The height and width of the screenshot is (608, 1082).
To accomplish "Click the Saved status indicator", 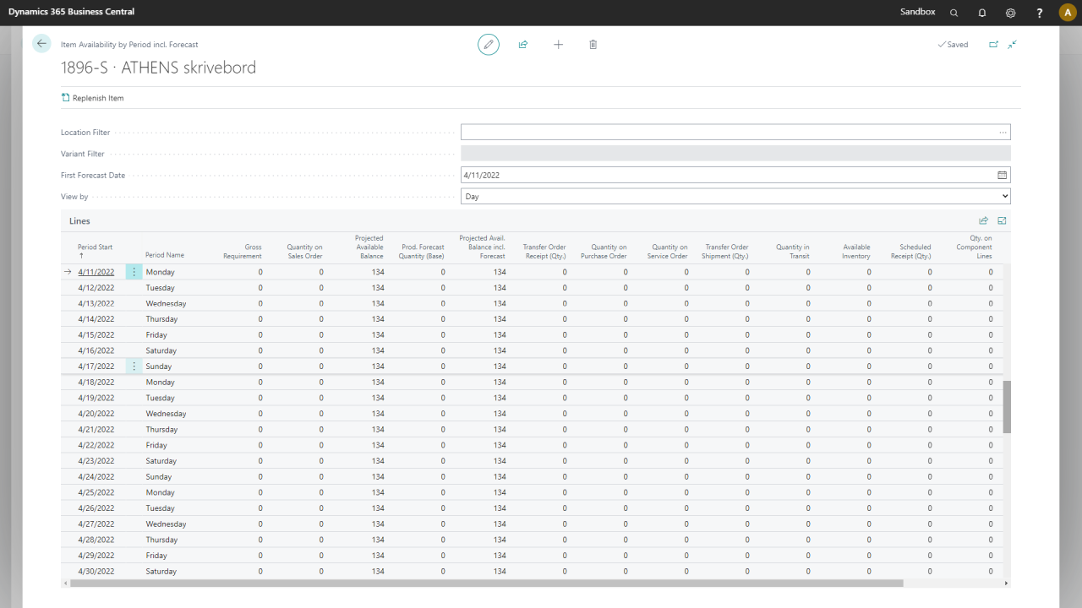I will pyautogui.click(x=953, y=45).
